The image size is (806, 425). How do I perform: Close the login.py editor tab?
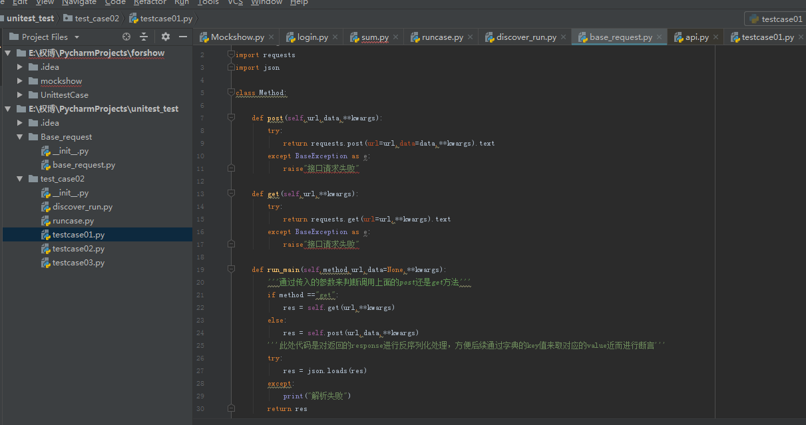335,37
